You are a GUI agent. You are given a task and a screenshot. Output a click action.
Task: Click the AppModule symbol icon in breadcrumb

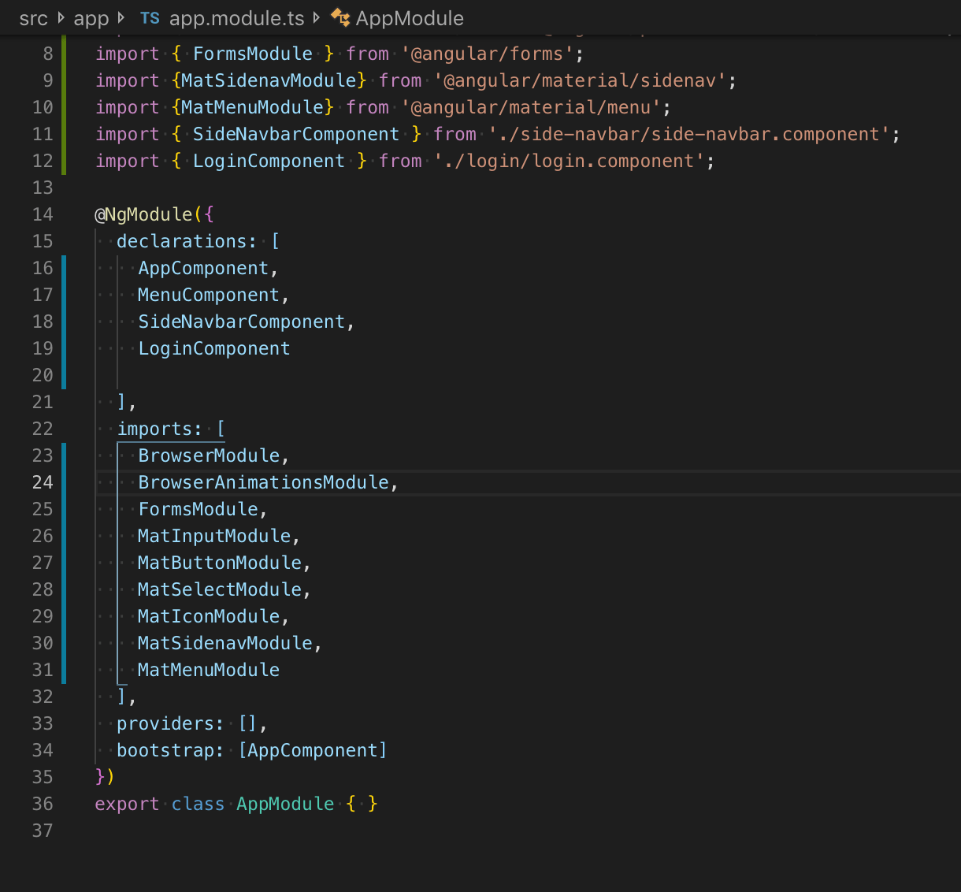(340, 17)
